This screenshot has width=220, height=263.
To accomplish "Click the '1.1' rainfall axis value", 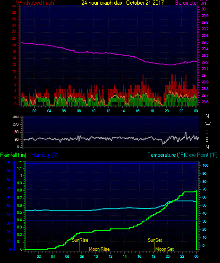I will (x=19, y=168).
